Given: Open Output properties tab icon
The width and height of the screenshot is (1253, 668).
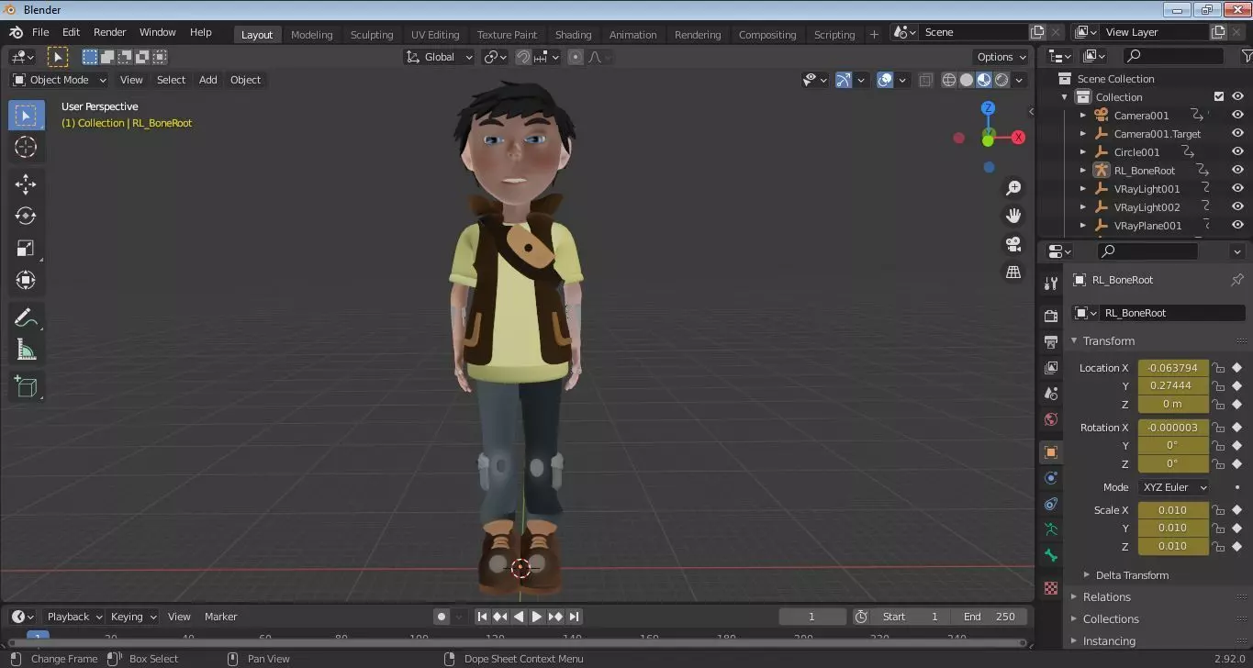Looking at the screenshot, I should 1051,342.
